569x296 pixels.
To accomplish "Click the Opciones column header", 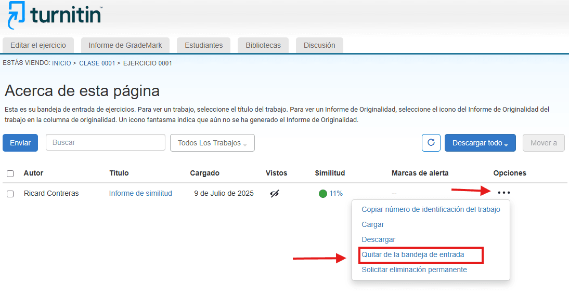I will tap(510, 173).
